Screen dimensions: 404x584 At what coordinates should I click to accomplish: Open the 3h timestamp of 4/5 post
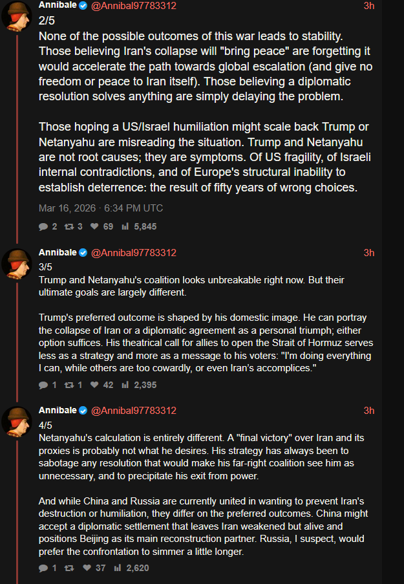(x=368, y=411)
